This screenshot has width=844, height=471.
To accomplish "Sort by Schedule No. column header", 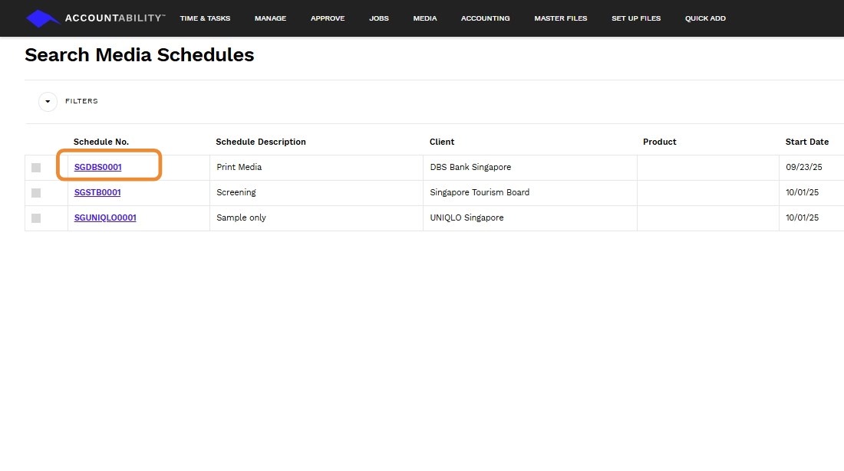I will point(101,142).
